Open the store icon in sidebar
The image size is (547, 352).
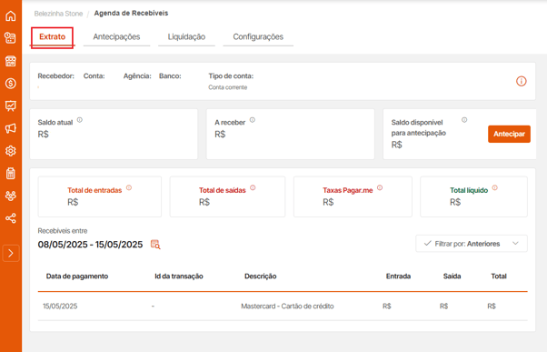pyautogui.click(x=11, y=61)
